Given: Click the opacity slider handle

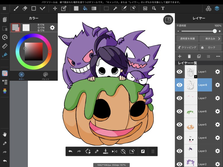Looking at the screenshot, I should pos(215,31).
